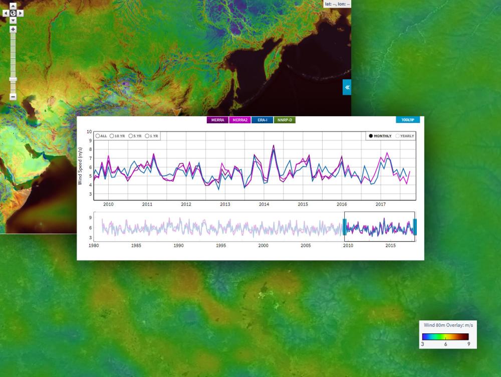Zoom in with the plus button
The height and width of the screenshot is (377, 501).
point(13,30)
